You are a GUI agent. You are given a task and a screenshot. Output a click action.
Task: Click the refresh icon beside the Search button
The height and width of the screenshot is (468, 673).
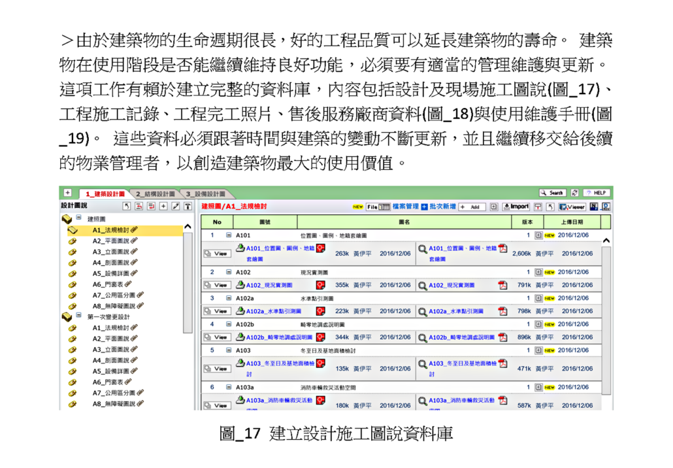575,193
